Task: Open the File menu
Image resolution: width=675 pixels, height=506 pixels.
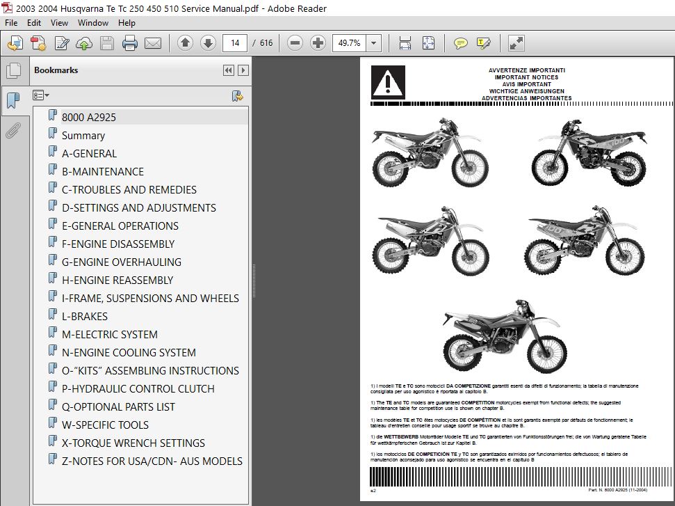Action: [x=11, y=23]
